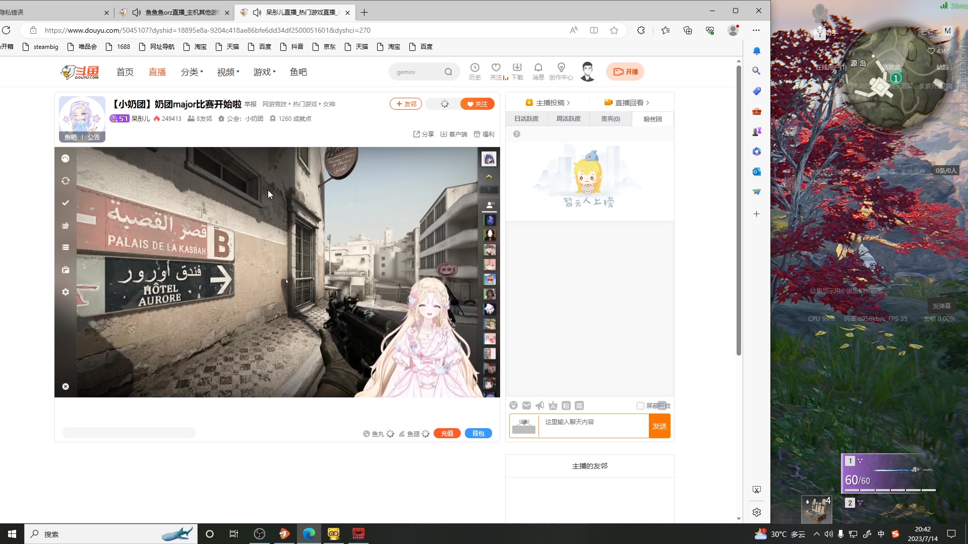Click the chat input field
The width and height of the screenshot is (968, 544).
(593, 426)
